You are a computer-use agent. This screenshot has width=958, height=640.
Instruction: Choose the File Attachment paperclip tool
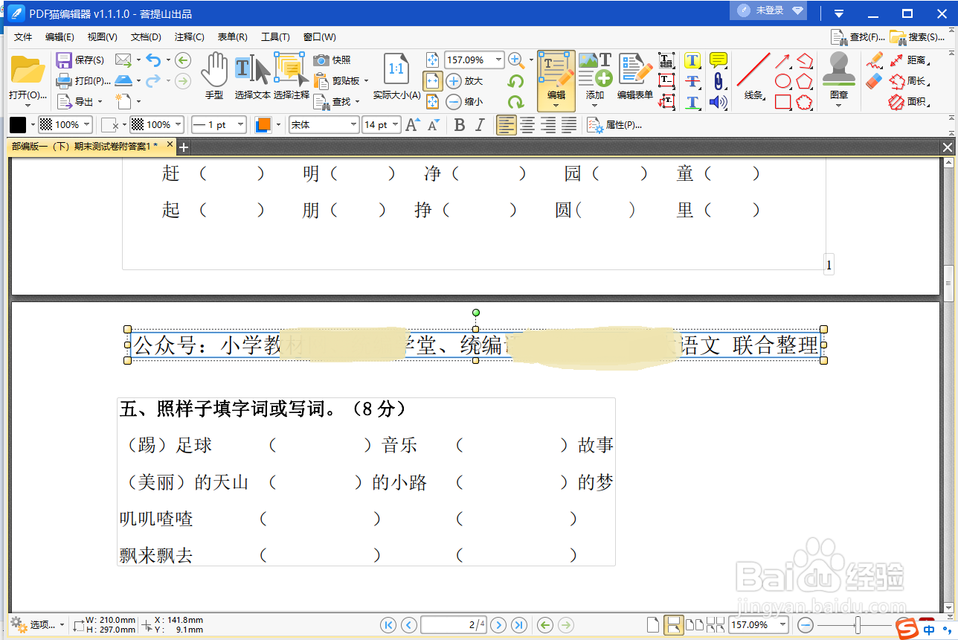(x=718, y=81)
